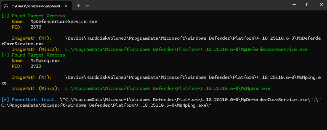Click the second Found Target Process line

(33, 55)
